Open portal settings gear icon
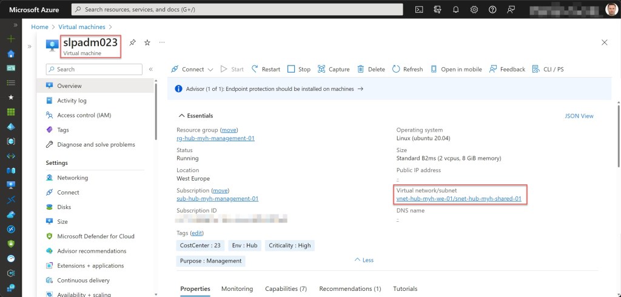621x297 pixels. coord(474,10)
